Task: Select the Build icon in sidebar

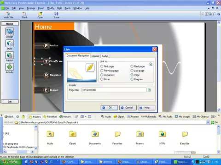Action: point(10,44)
